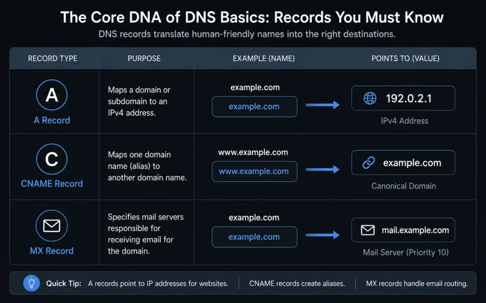Select the example.com box in the A Record row
Viewport: 486px width, 303px height.
(x=254, y=107)
